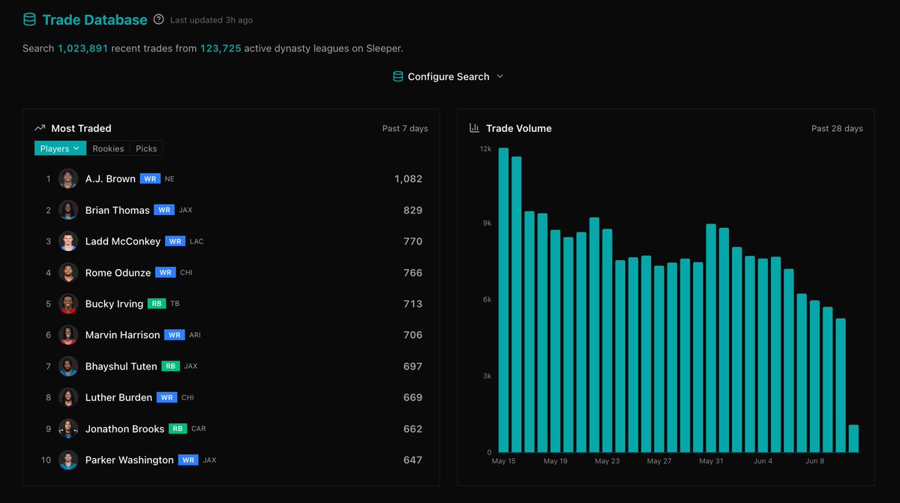Image resolution: width=900 pixels, height=503 pixels.
Task: Click the Past 7 days label
Action: [x=405, y=128]
